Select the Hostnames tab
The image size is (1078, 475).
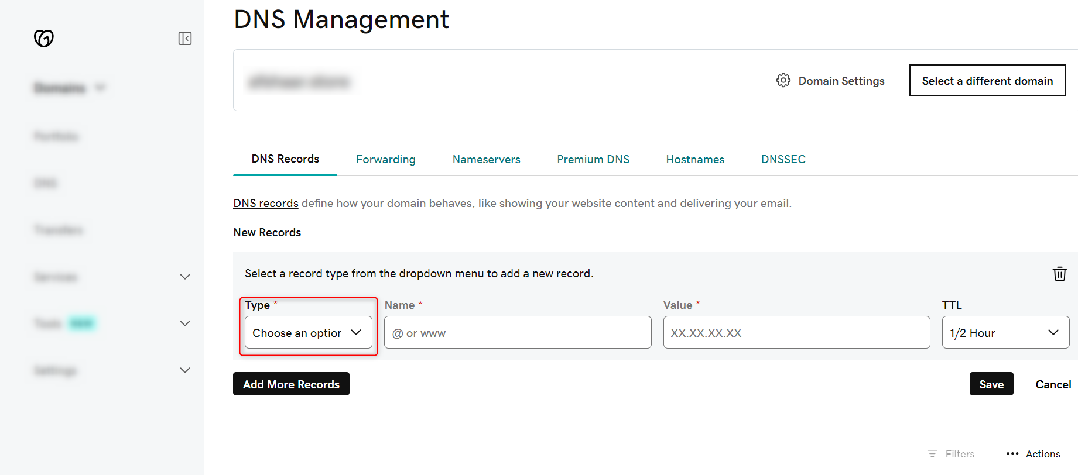695,159
